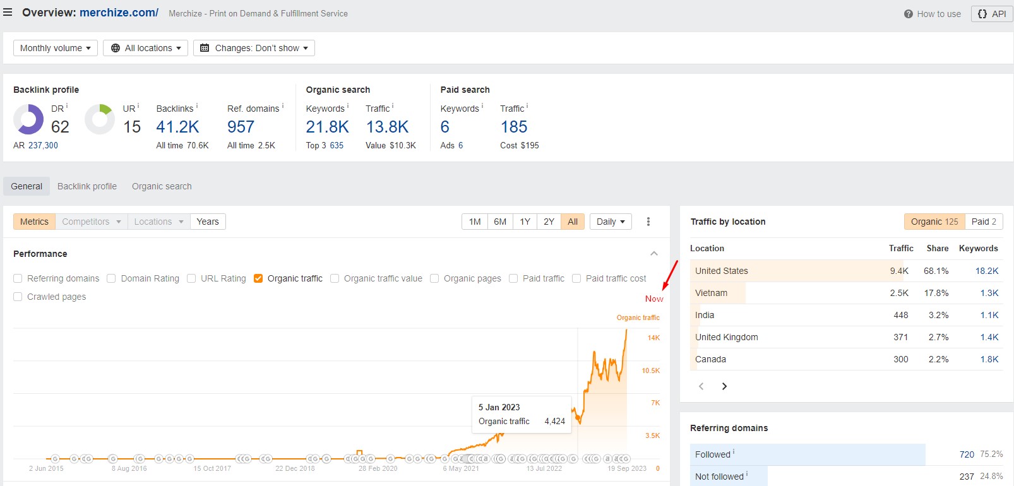1014x486 pixels.
Task: Select the Paid 2 location tab
Action: (x=984, y=222)
